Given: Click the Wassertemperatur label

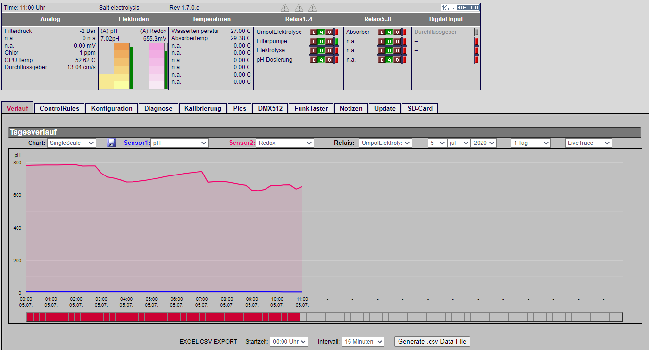Looking at the screenshot, I should (x=196, y=31).
